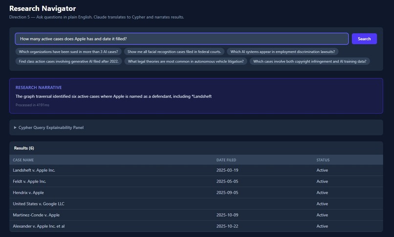Expand the Cypher Query Explainability Panel
The image size is (394, 237).
48,127
